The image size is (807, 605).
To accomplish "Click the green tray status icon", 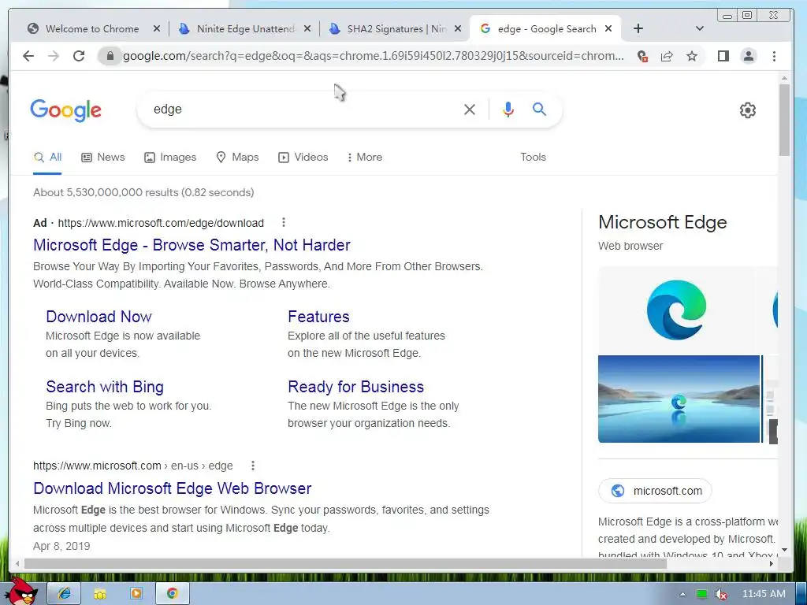I will (701, 594).
